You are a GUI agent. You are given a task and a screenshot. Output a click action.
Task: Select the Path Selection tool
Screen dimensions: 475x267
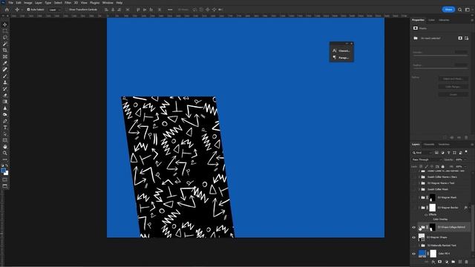[x=5, y=133]
